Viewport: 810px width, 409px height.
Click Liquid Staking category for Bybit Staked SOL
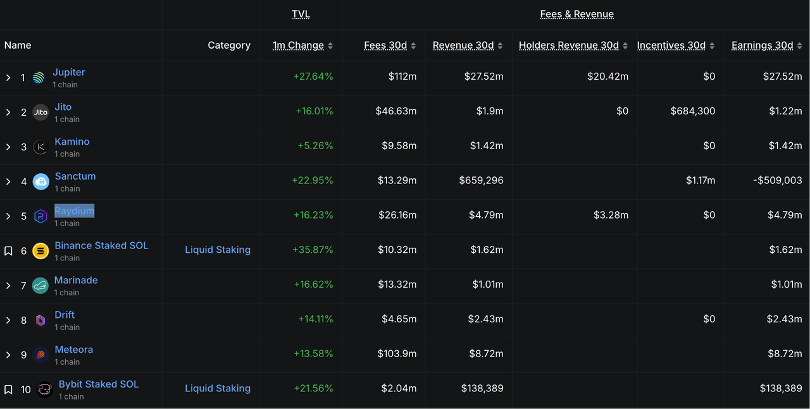tap(218, 388)
